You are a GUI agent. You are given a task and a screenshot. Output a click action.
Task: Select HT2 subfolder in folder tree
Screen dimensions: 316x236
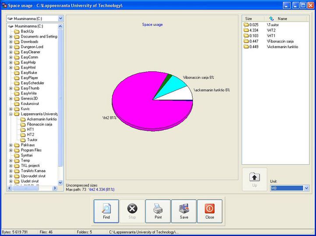point(31,135)
